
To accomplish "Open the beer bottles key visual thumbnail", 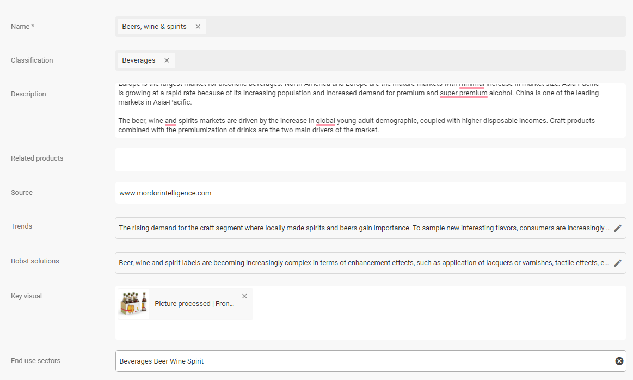I will coord(133,303).
